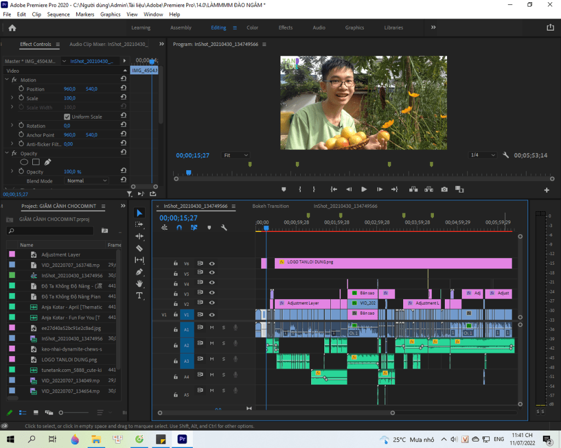The image size is (561, 448).
Task: Click the Home icon in the workspace bar
Action: [x=12, y=28]
